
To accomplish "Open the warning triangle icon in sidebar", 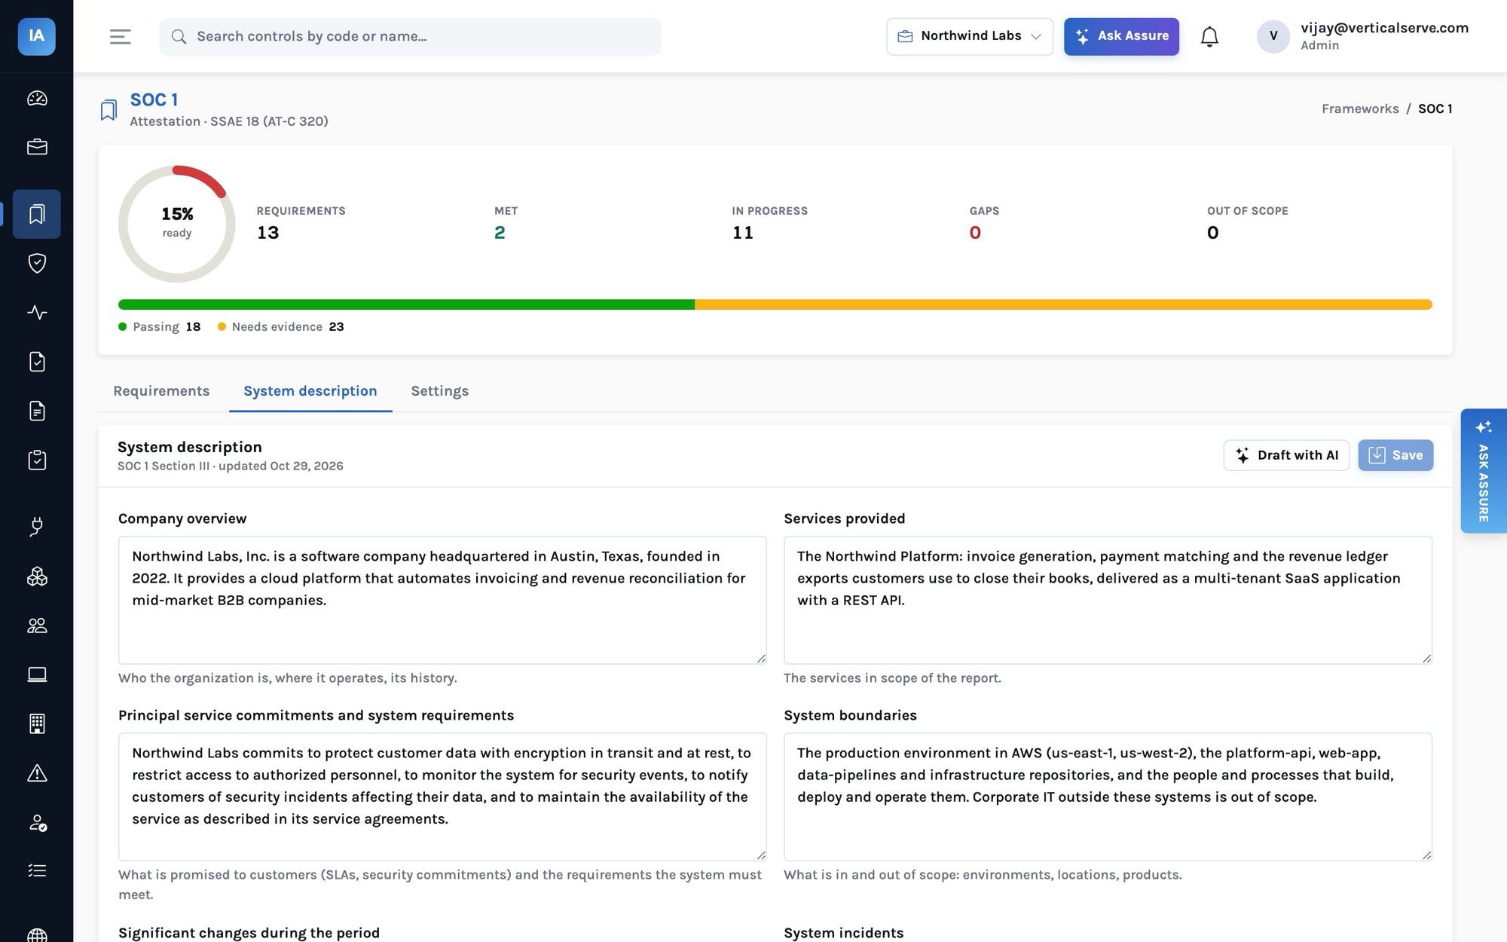I will tap(37, 772).
